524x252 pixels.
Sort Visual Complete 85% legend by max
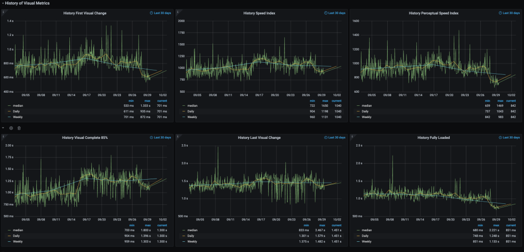tap(147, 225)
